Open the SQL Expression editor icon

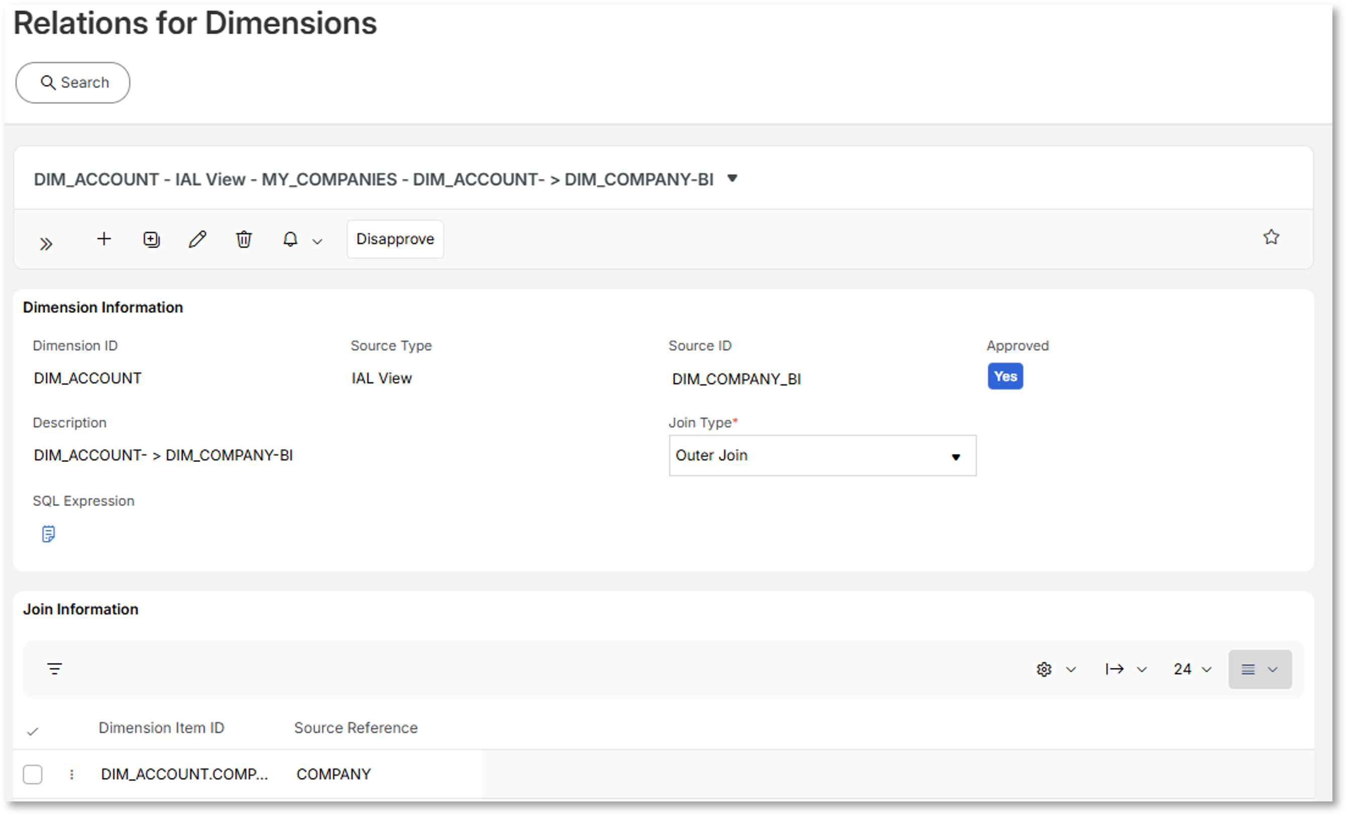pyautogui.click(x=48, y=534)
